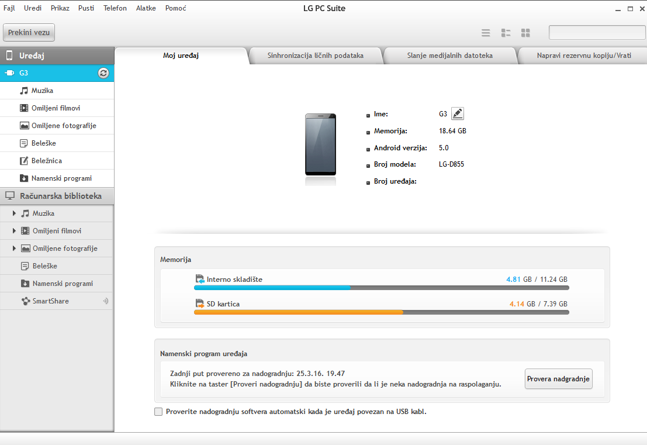Screen dimensions: 647x445
Task: Expand library Omiljeni filmovi tree arrow
Action: [x=14, y=231]
